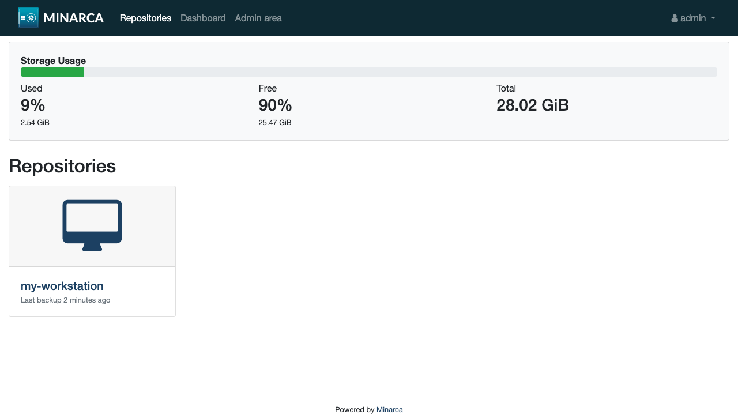
Task: Click the user icon beside admin
Action: pos(675,18)
